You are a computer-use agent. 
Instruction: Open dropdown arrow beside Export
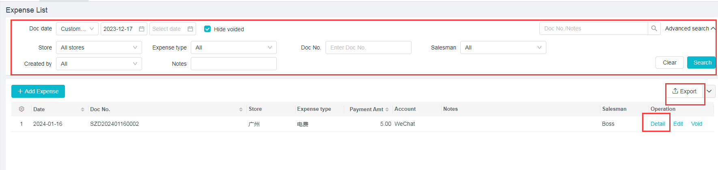pyautogui.click(x=709, y=91)
